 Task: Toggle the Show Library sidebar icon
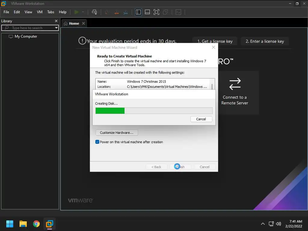click(138, 12)
